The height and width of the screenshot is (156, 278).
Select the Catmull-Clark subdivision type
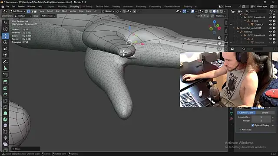point(246,113)
